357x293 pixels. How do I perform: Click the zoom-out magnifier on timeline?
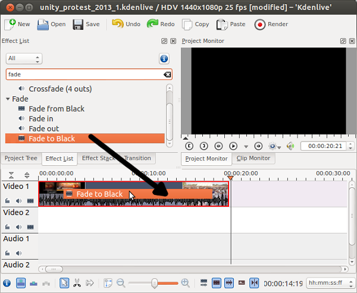point(121,283)
